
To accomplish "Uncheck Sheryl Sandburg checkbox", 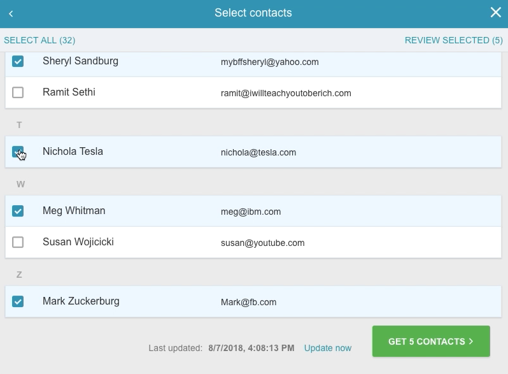I will pyautogui.click(x=18, y=61).
